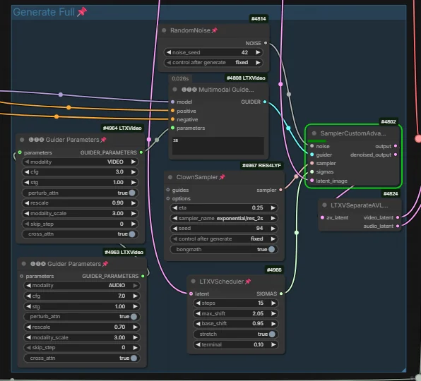Click the #4966 badge above LTXVScheduler

[x=274, y=270]
